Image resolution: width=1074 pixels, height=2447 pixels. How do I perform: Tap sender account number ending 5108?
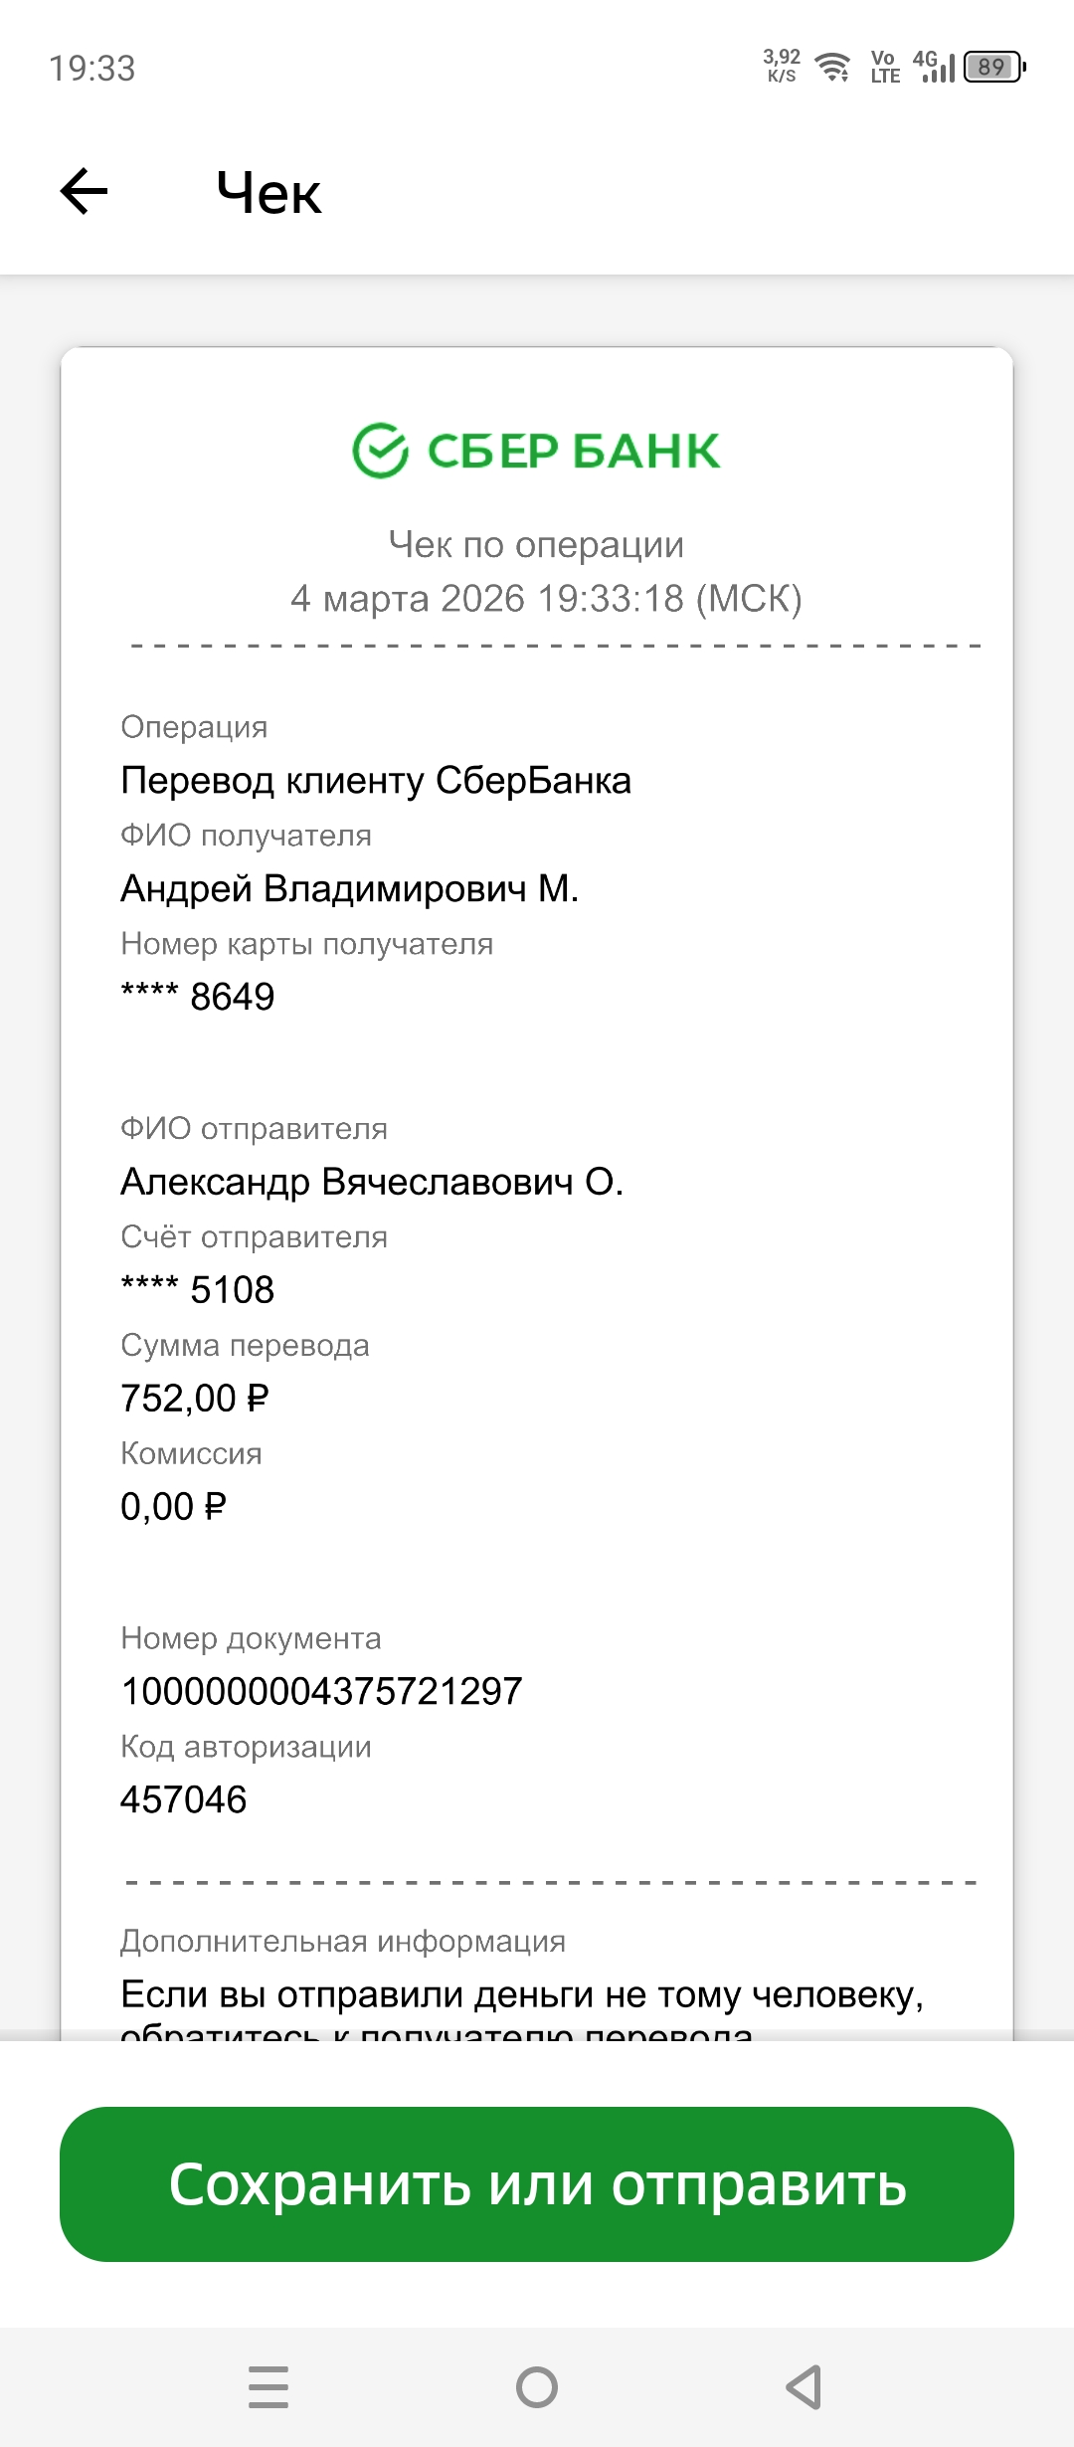coord(198,1290)
